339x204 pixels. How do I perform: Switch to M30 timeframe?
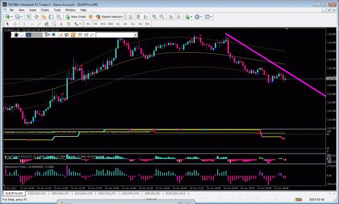tap(111, 24)
